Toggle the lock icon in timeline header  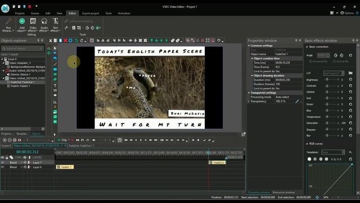tap(7, 157)
